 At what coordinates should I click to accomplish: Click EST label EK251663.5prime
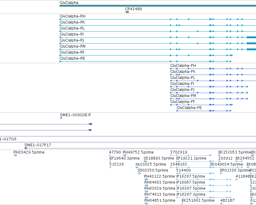198,200
